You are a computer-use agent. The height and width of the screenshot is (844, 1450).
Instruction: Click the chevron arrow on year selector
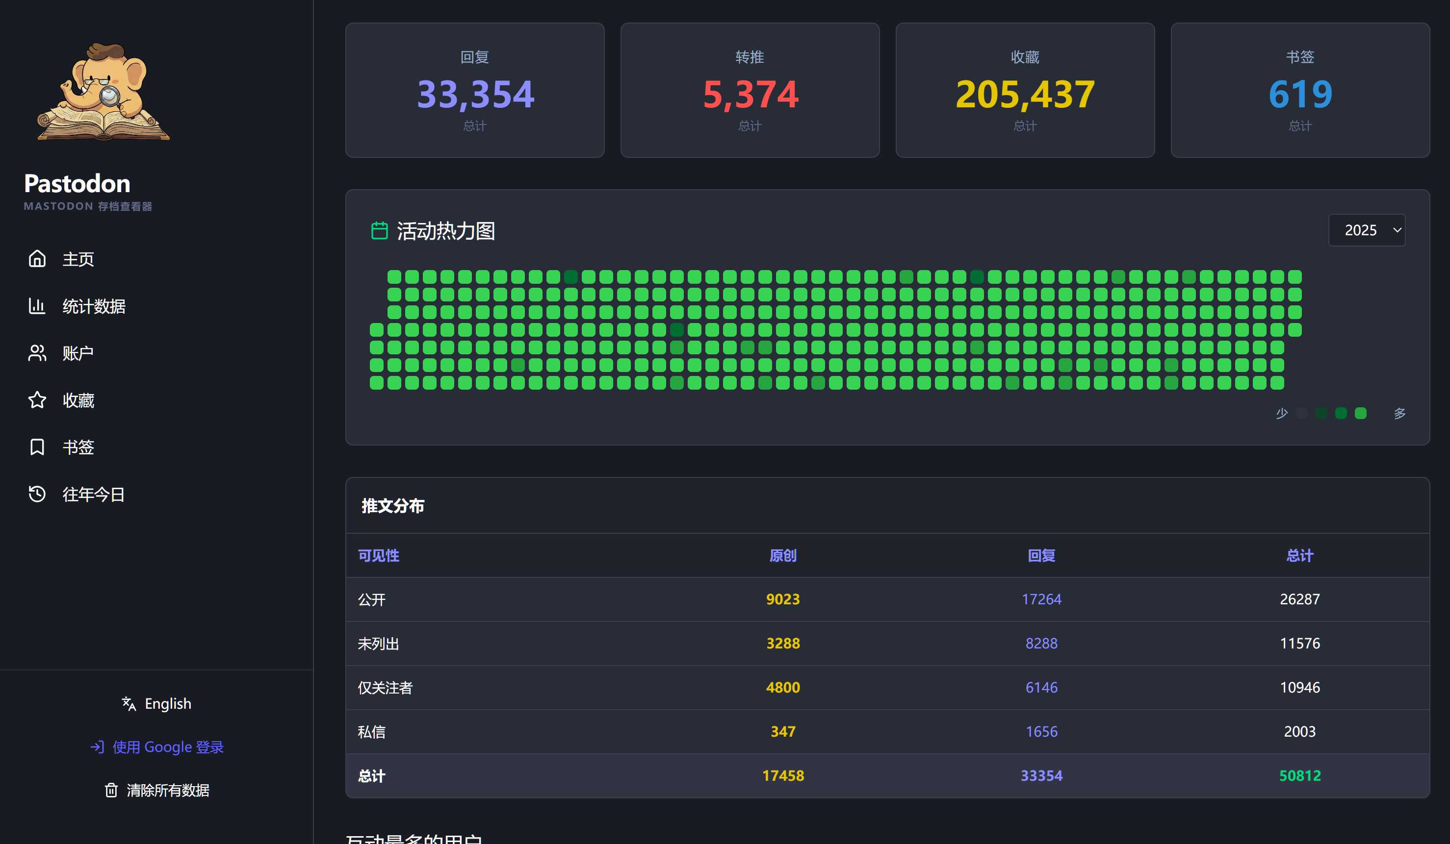click(1397, 230)
